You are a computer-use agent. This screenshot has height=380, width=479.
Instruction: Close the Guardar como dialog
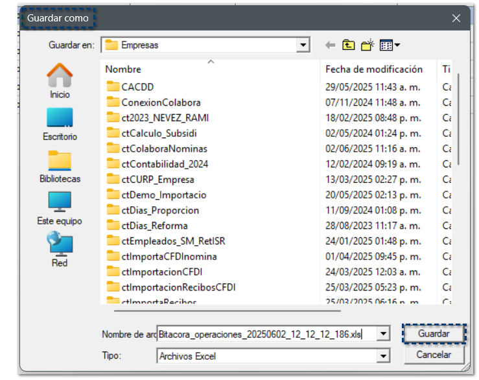pyautogui.click(x=456, y=18)
